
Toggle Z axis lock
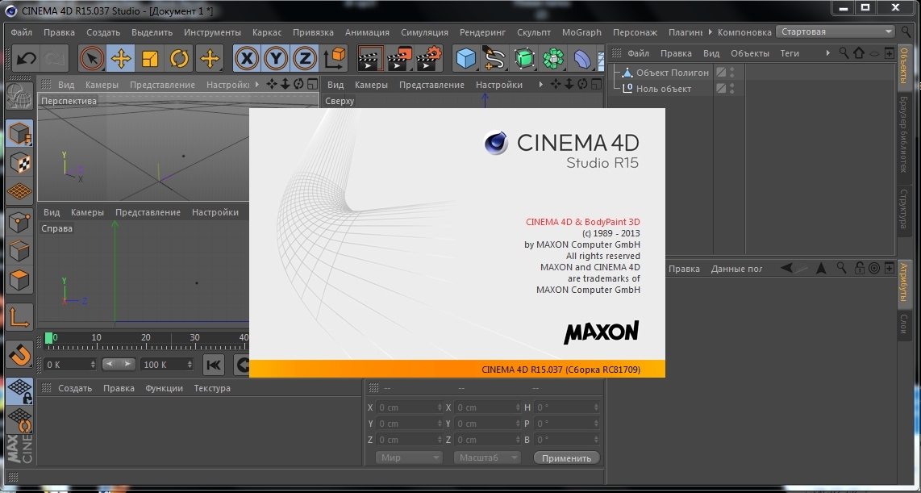tap(305, 58)
